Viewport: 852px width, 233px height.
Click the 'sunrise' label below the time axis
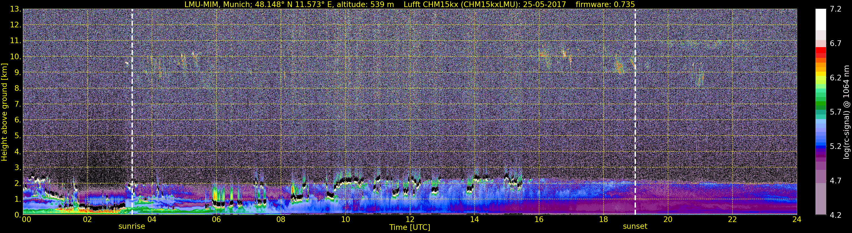coord(132,227)
